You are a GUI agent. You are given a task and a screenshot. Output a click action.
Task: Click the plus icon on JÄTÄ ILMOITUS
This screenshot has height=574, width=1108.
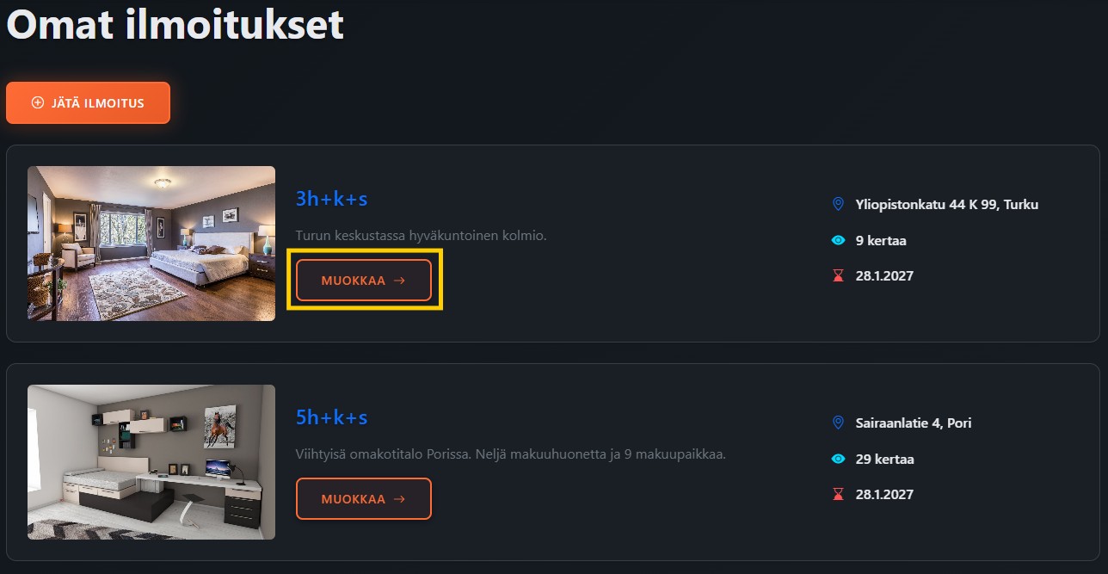tap(37, 103)
